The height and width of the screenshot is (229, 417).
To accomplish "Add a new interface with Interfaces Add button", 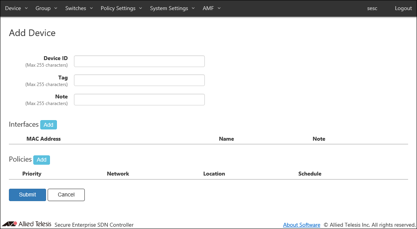I will tap(48, 125).
